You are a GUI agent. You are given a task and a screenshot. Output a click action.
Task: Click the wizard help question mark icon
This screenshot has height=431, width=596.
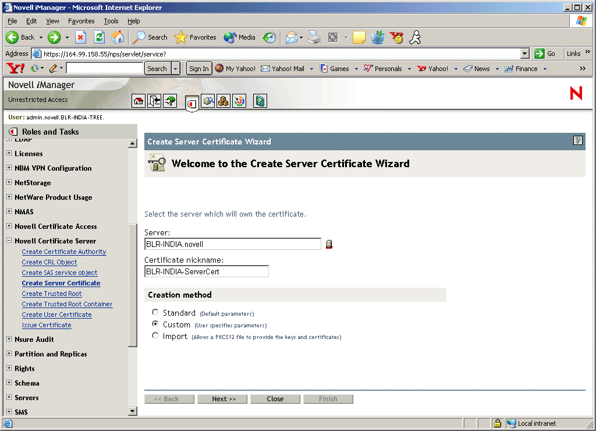[578, 141]
